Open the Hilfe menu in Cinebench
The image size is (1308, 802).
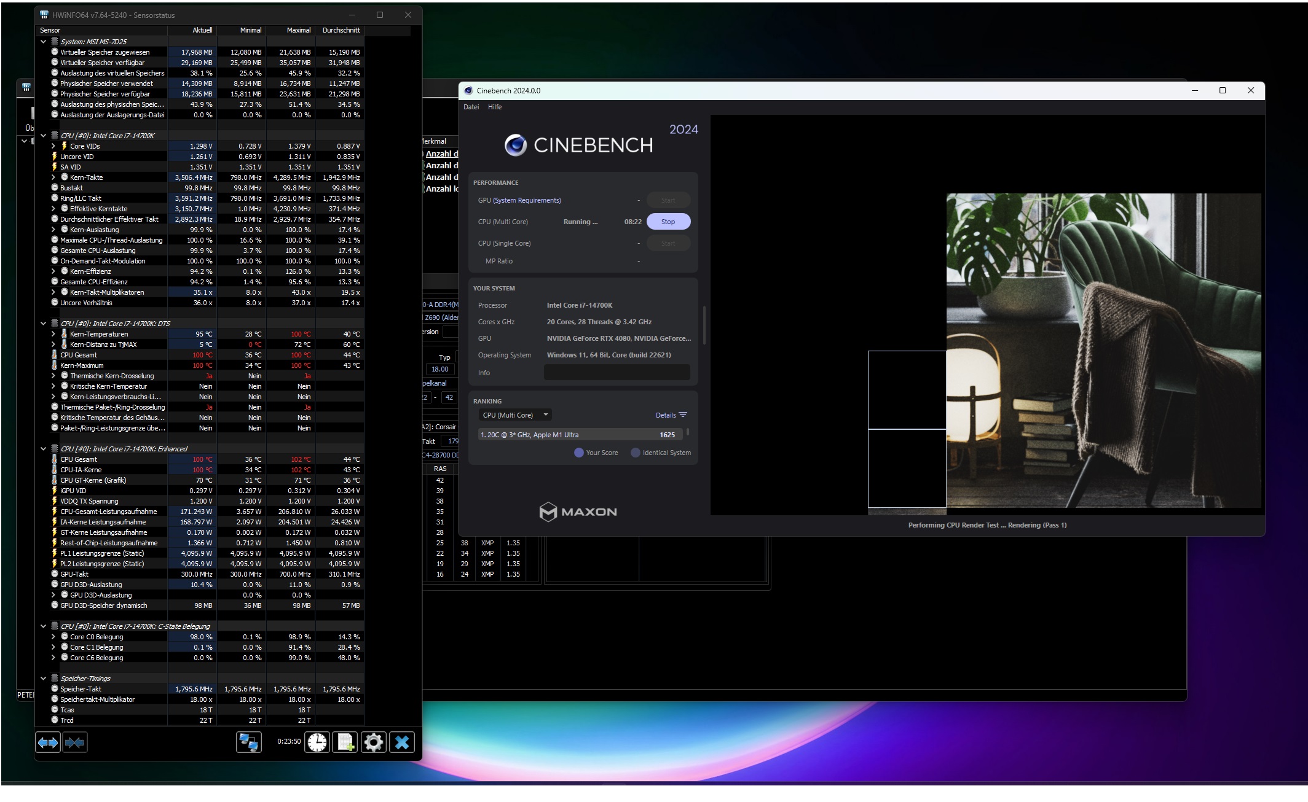(494, 107)
